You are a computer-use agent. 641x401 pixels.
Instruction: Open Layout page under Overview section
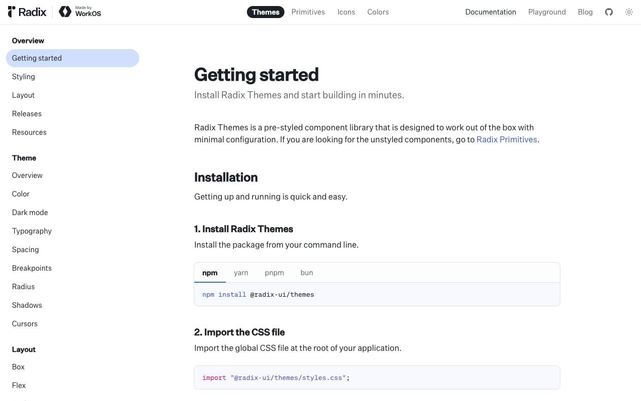tap(73, 95)
